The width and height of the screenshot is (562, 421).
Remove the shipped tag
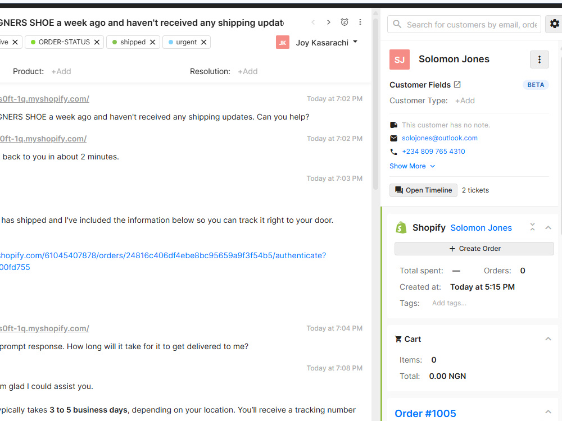(152, 42)
